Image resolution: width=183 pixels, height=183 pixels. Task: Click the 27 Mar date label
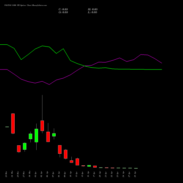24,174
